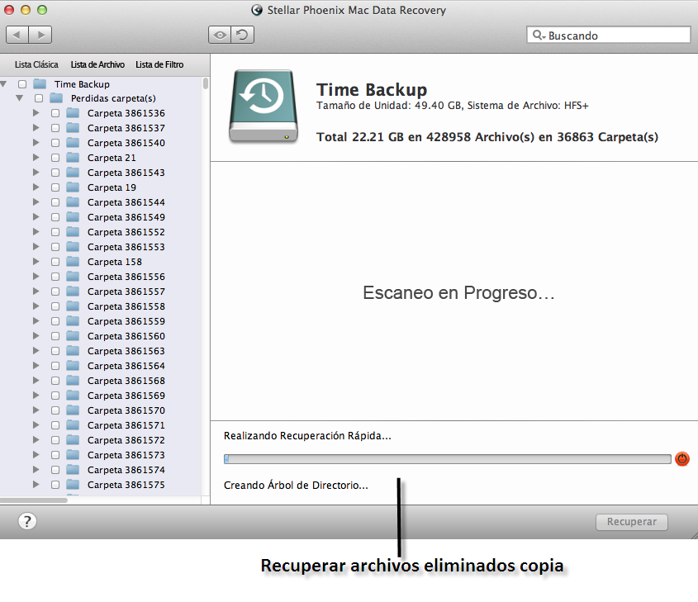The width and height of the screenshot is (698, 602).
Task: Click the Creando Árbol de Directorio… status
Action: point(296,485)
